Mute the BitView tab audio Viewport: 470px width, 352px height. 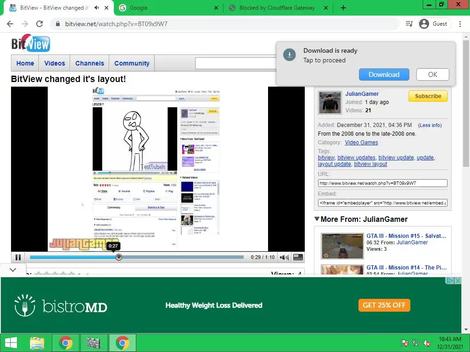(96, 8)
